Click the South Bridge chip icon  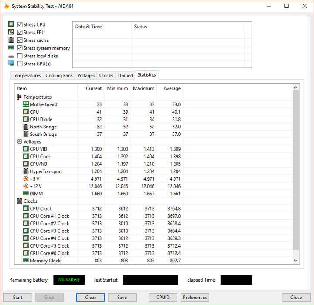pyautogui.click(x=26, y=134)
